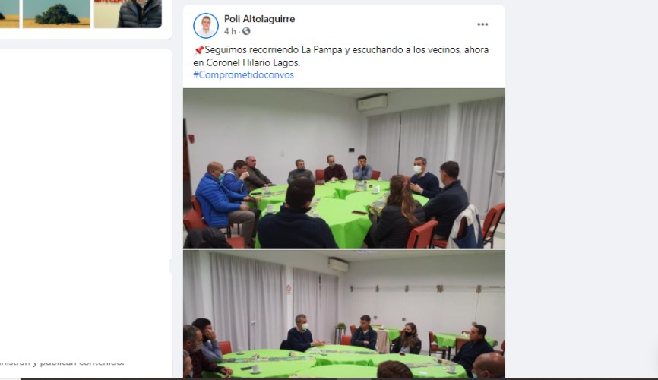Click the empty white left sidebar panel
Image resolution: width=658 pixels, height=380 pixels.
coord(86,201)
